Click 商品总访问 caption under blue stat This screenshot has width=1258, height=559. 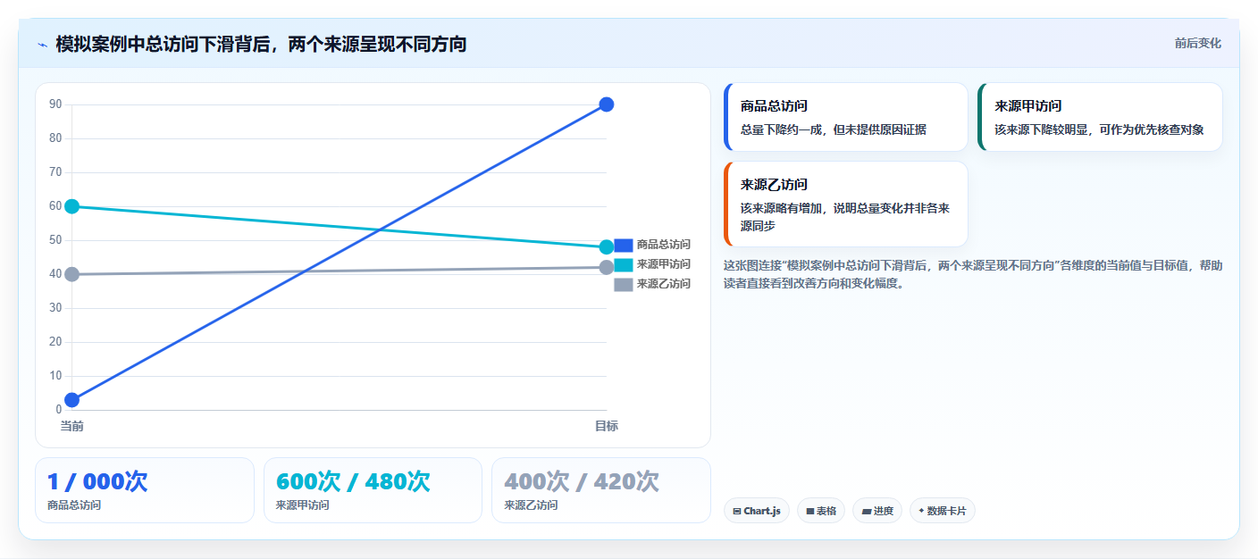coord(74,505)
